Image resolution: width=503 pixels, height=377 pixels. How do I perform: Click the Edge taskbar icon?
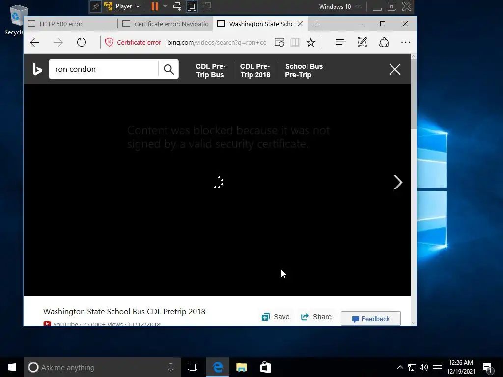[x=218, y=367]
